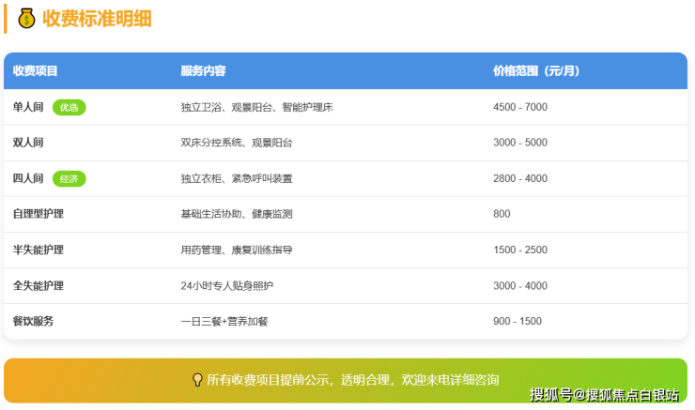
Task: Click the 搜狐号@搜狐焦点白银站 watermark
Action: [604, 394]
